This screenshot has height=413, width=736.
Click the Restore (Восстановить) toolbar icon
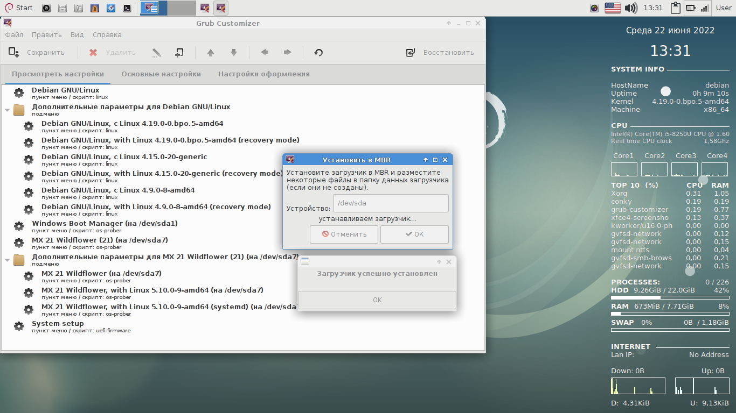pyautogui.click(x=411, y=53)
